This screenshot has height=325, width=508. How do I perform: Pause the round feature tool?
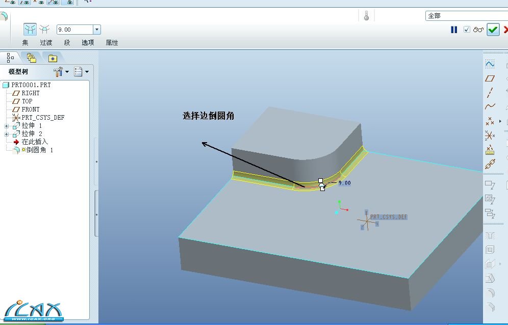[454, 30]
